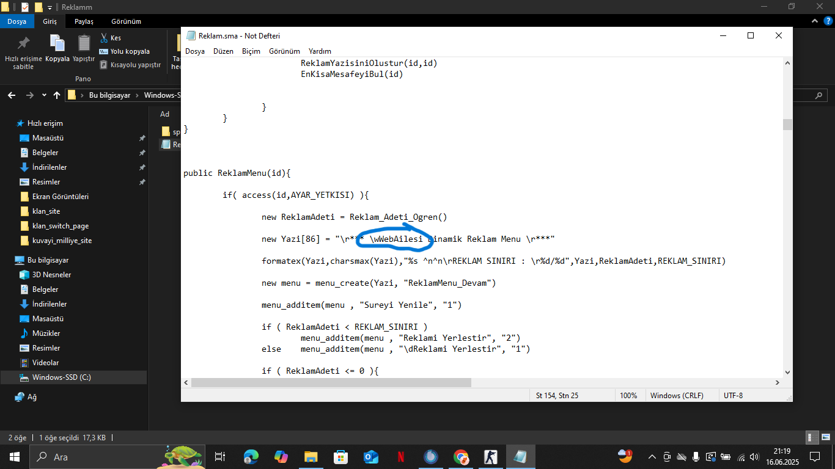Image resolution: width=835 pixels, height=469 pixels.
Task: Expand the chevron after Bu bilgisayar in address bar
Action: [x=138, y=95]
